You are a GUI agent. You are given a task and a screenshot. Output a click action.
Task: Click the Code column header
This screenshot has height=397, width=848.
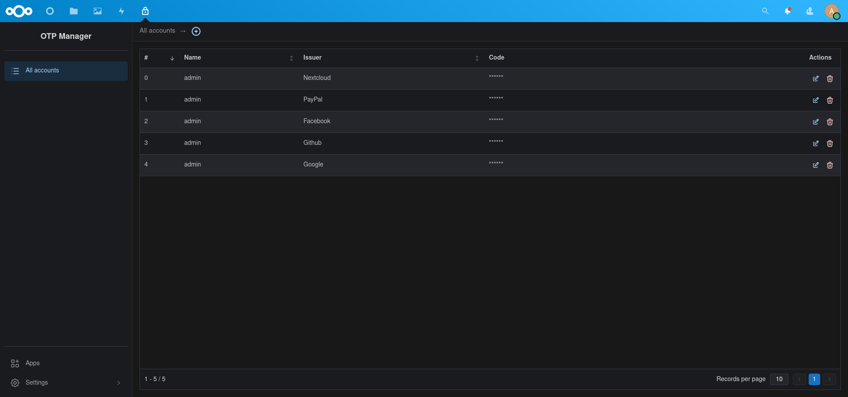point(496,57)
